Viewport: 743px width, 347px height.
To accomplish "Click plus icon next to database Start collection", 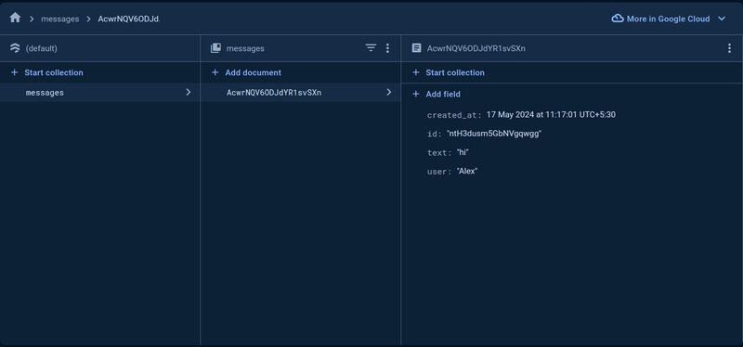I will [14, 72].
